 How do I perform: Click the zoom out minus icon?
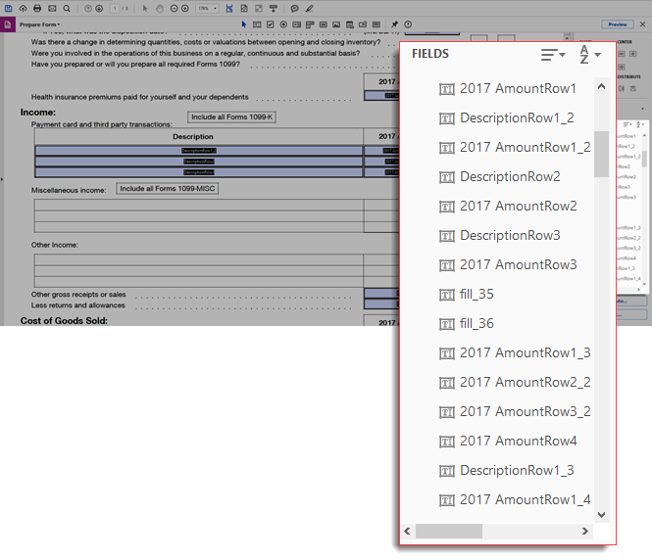point(175,8)
